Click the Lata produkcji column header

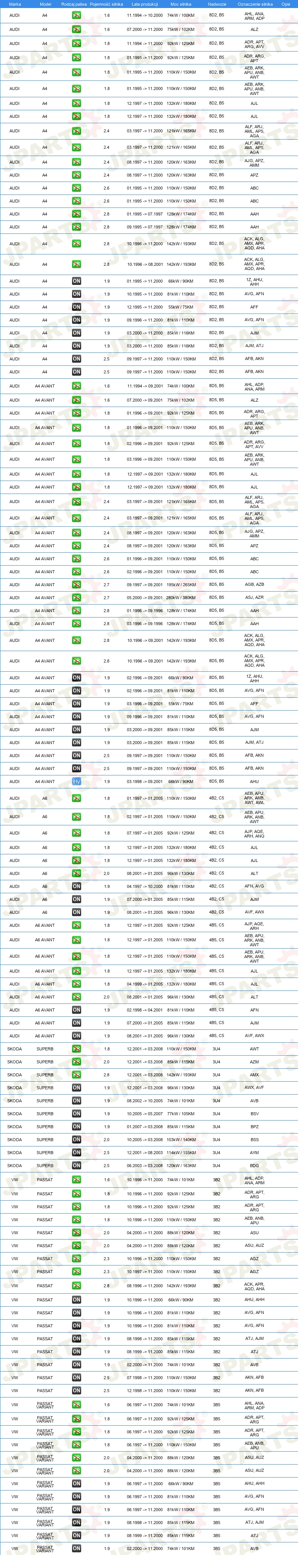click(x=145, y=3)
